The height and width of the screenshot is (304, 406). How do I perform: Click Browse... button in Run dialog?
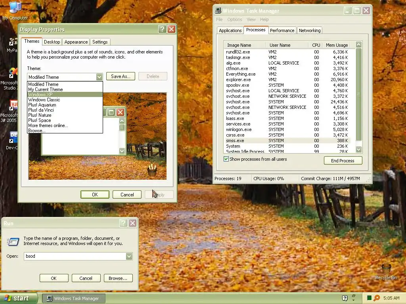pyautogui.click(x=118, y=278)
